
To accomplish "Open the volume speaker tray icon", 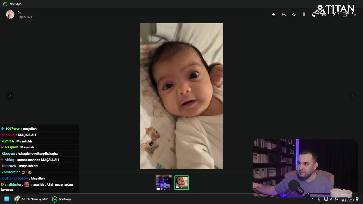I will pyautogui.click(x=331, y=199).
